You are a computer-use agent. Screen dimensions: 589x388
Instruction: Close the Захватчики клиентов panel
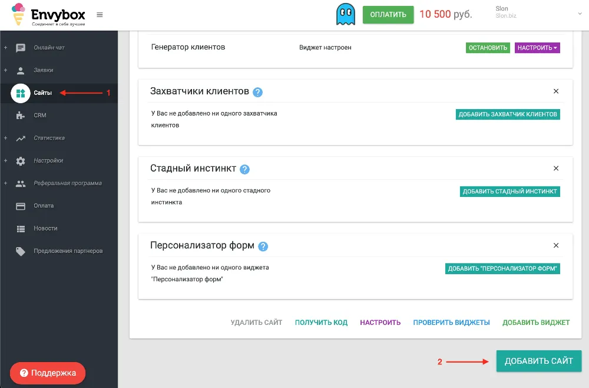(x=556, y=91)
